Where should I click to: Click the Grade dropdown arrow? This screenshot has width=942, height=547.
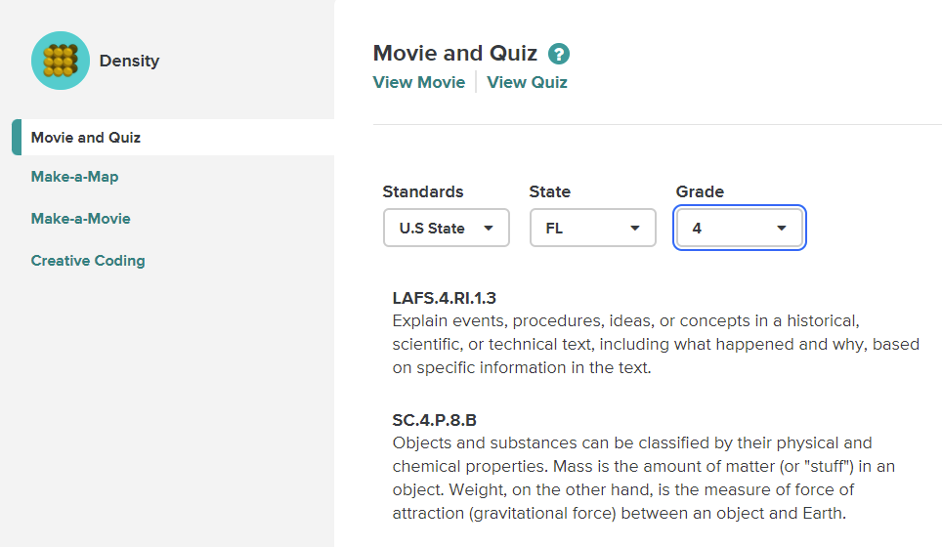[782, 229]
